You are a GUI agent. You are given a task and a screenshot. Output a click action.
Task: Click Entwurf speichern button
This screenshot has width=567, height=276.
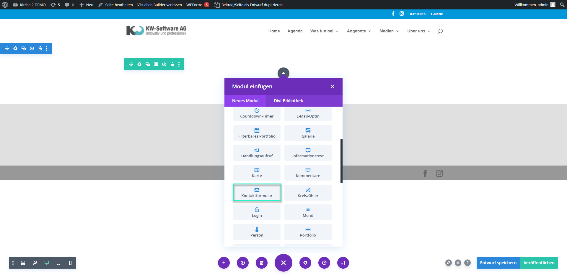(498, 263)
